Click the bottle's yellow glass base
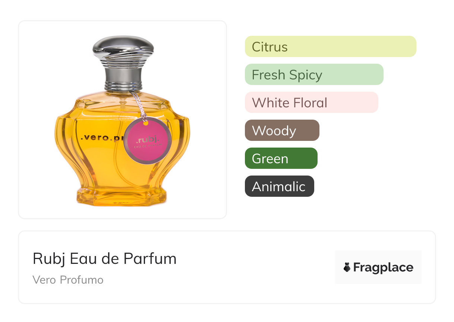The height and width of the screenshot is (322, 454). point(122,196)
